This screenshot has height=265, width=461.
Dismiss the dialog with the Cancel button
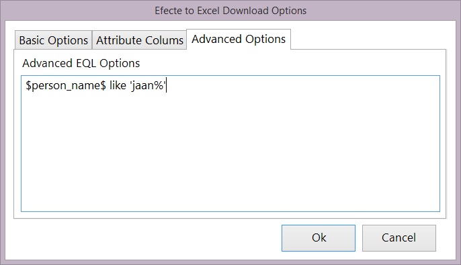click(399, 238)
